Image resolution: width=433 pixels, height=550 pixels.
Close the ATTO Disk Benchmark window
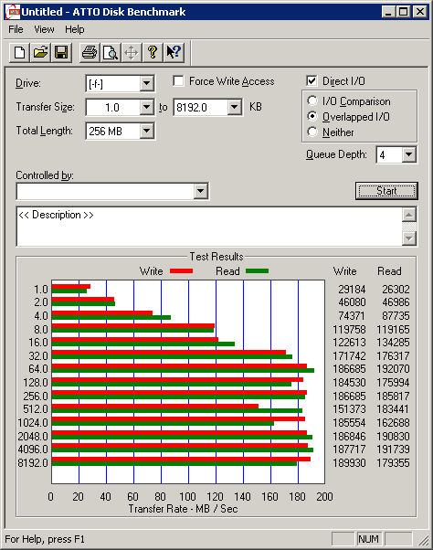click(x=419, y=12)
